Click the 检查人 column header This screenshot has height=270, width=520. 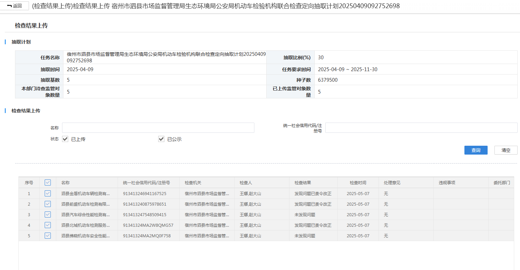[x=262, y=183]
